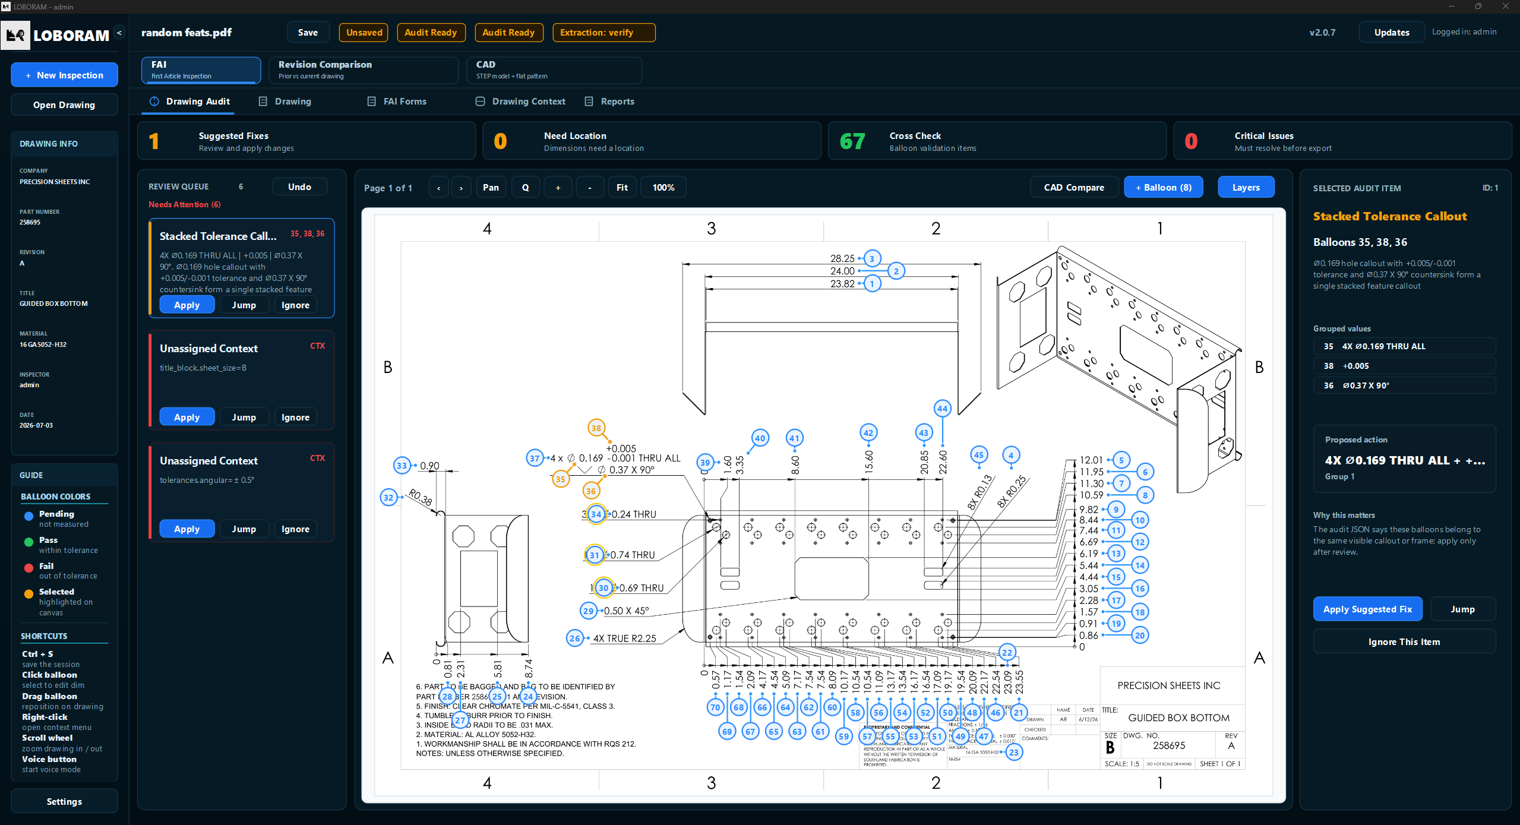Click the Drawing Audit tab icon
The image size is (1520, 825).
154,102
